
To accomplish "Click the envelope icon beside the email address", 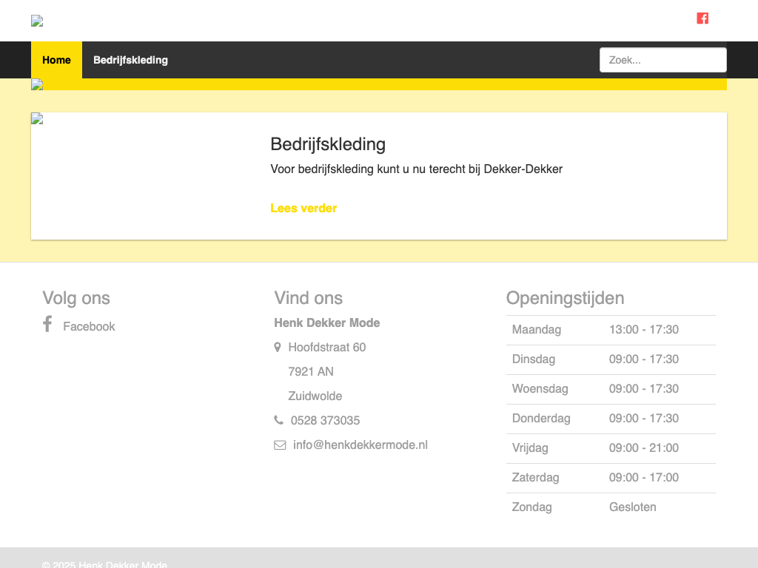I will click(x=280, y=445).
